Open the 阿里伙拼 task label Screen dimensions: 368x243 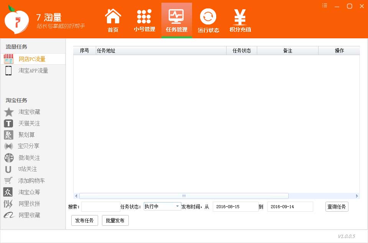click(30, 204)
